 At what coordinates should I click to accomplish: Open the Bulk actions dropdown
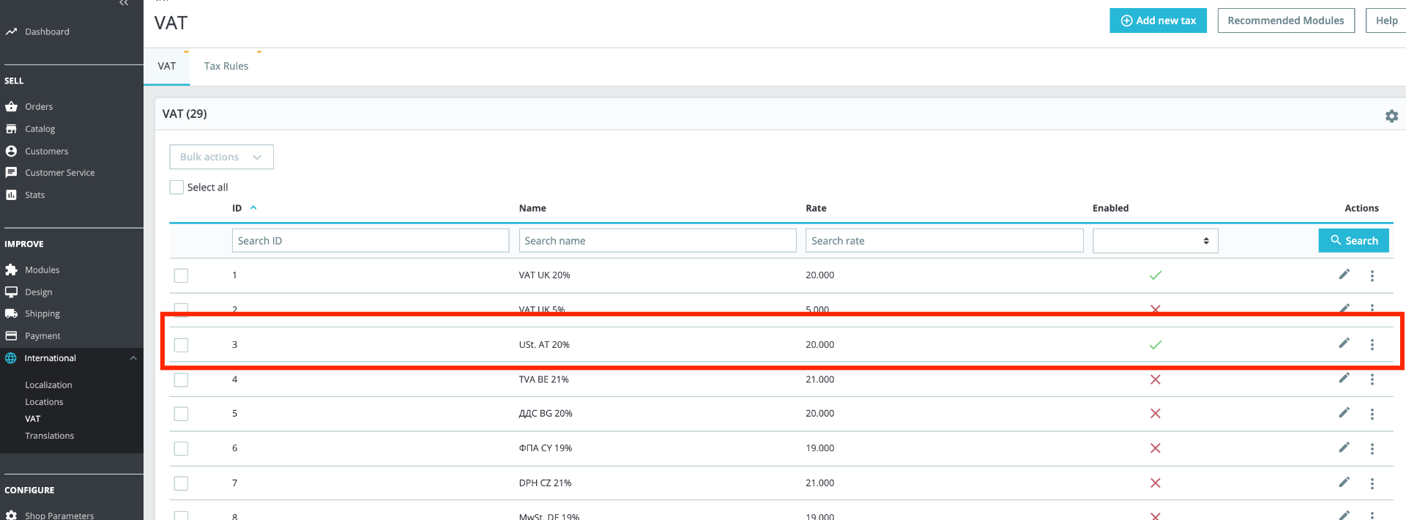pos(221,157)
